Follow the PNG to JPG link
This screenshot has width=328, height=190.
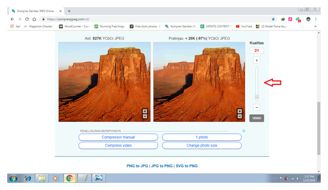[137, 166]
